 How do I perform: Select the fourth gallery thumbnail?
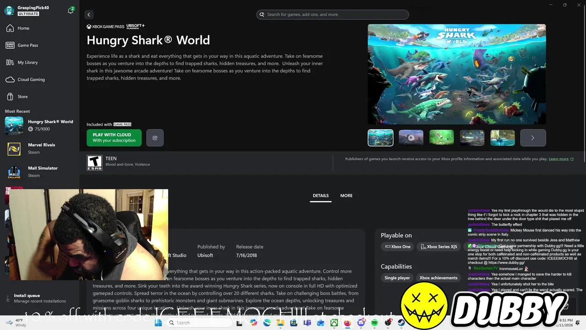click(472, 137)
